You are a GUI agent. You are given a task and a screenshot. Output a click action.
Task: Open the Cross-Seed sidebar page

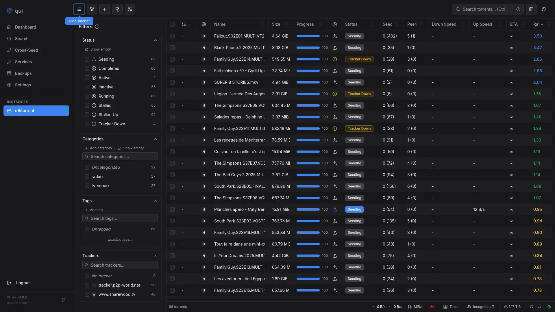pyautogui.click(x=26, y=50)
